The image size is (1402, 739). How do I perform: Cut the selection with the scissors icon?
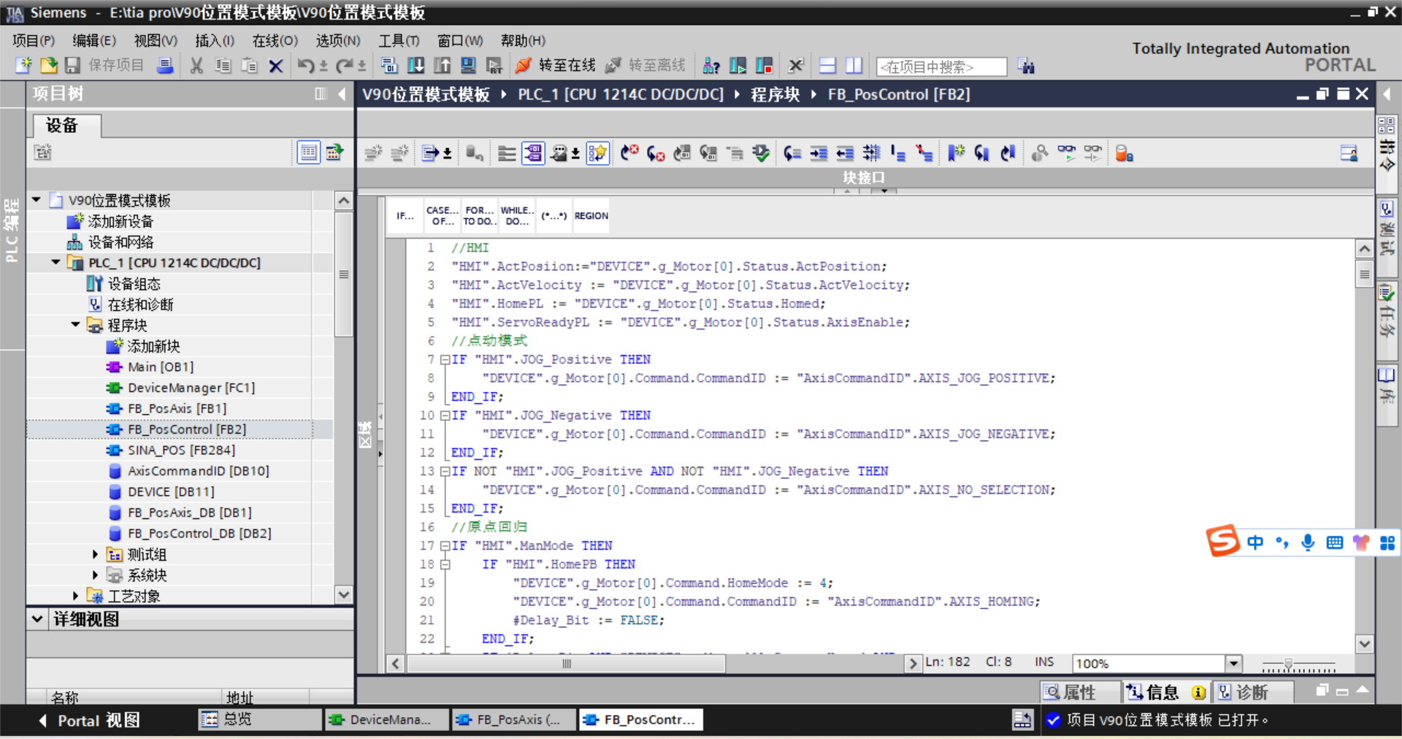(196, 66)
